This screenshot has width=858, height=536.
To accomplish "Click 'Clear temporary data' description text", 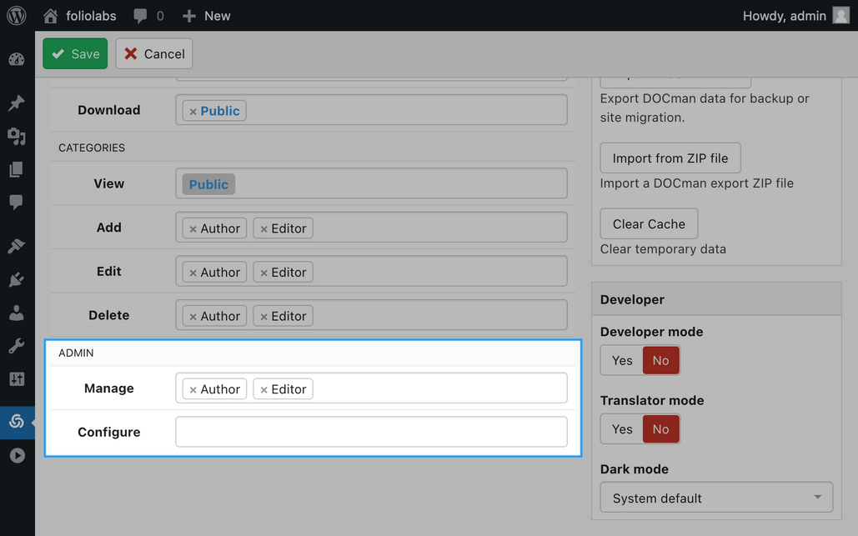I will [663, 249].
